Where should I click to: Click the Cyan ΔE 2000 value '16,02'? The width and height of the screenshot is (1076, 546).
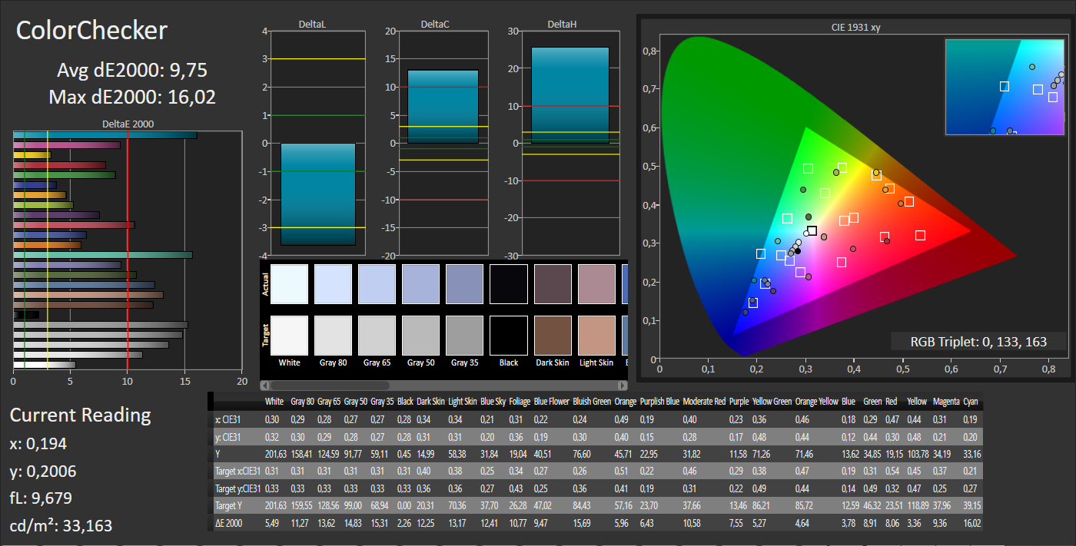[972, 524]
